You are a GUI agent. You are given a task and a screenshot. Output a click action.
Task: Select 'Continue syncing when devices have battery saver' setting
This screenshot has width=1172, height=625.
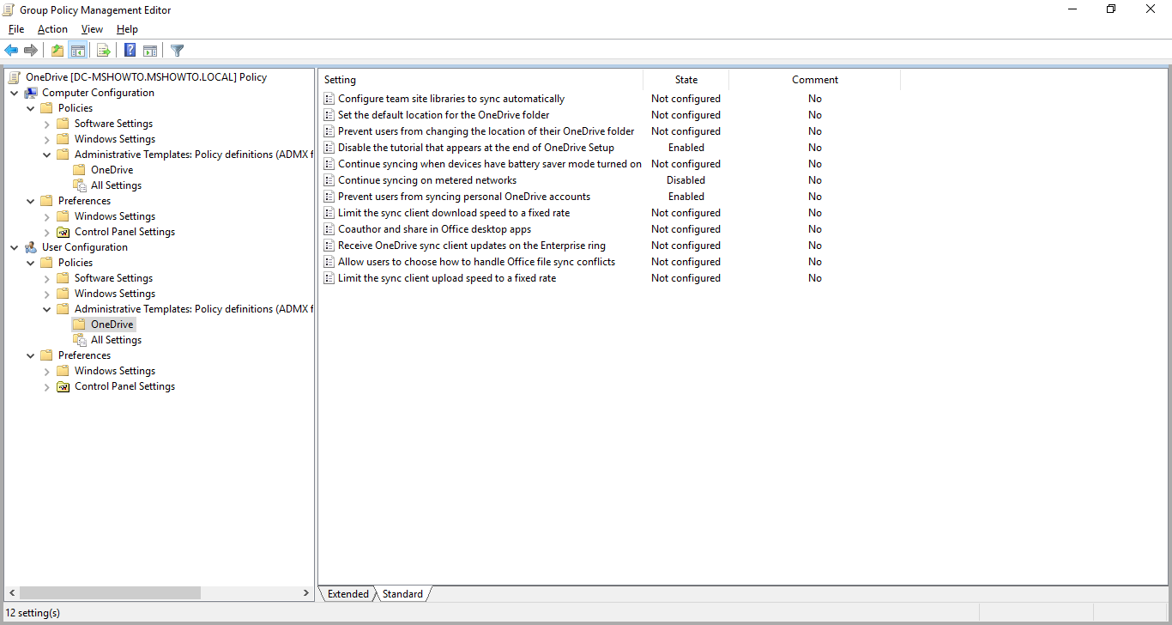tap(490, 164)
